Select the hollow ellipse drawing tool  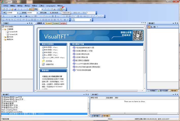coord(24,16)
